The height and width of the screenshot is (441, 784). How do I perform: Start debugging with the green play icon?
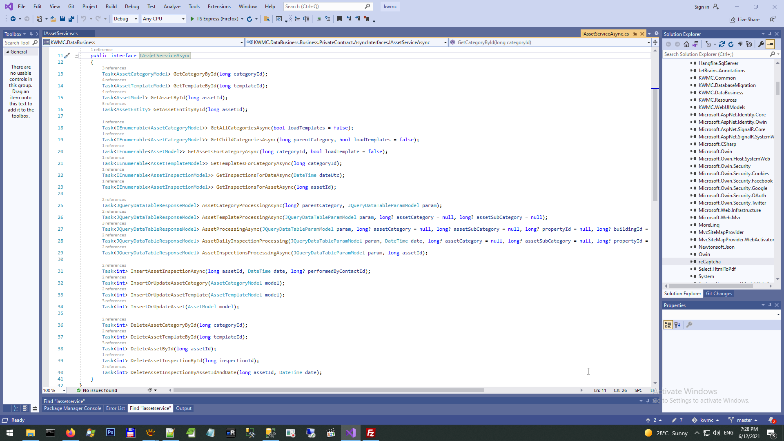point(192,19)
